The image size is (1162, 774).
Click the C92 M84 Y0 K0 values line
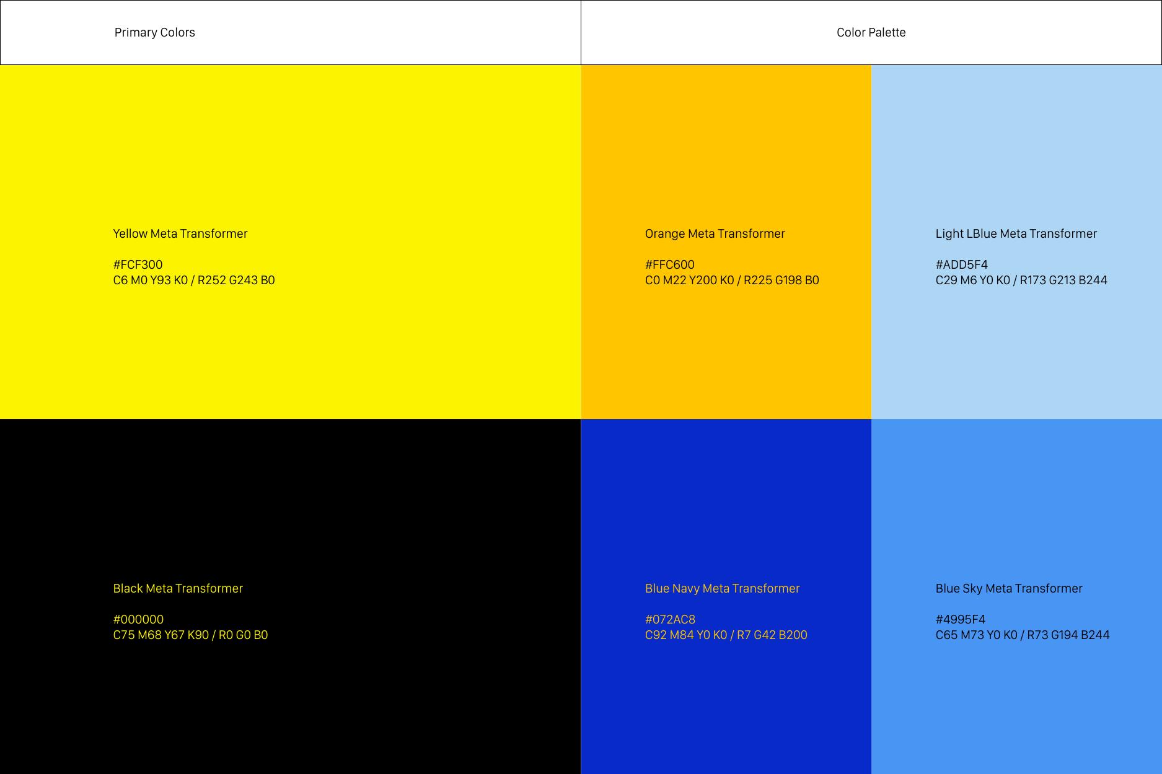point(726,635)
